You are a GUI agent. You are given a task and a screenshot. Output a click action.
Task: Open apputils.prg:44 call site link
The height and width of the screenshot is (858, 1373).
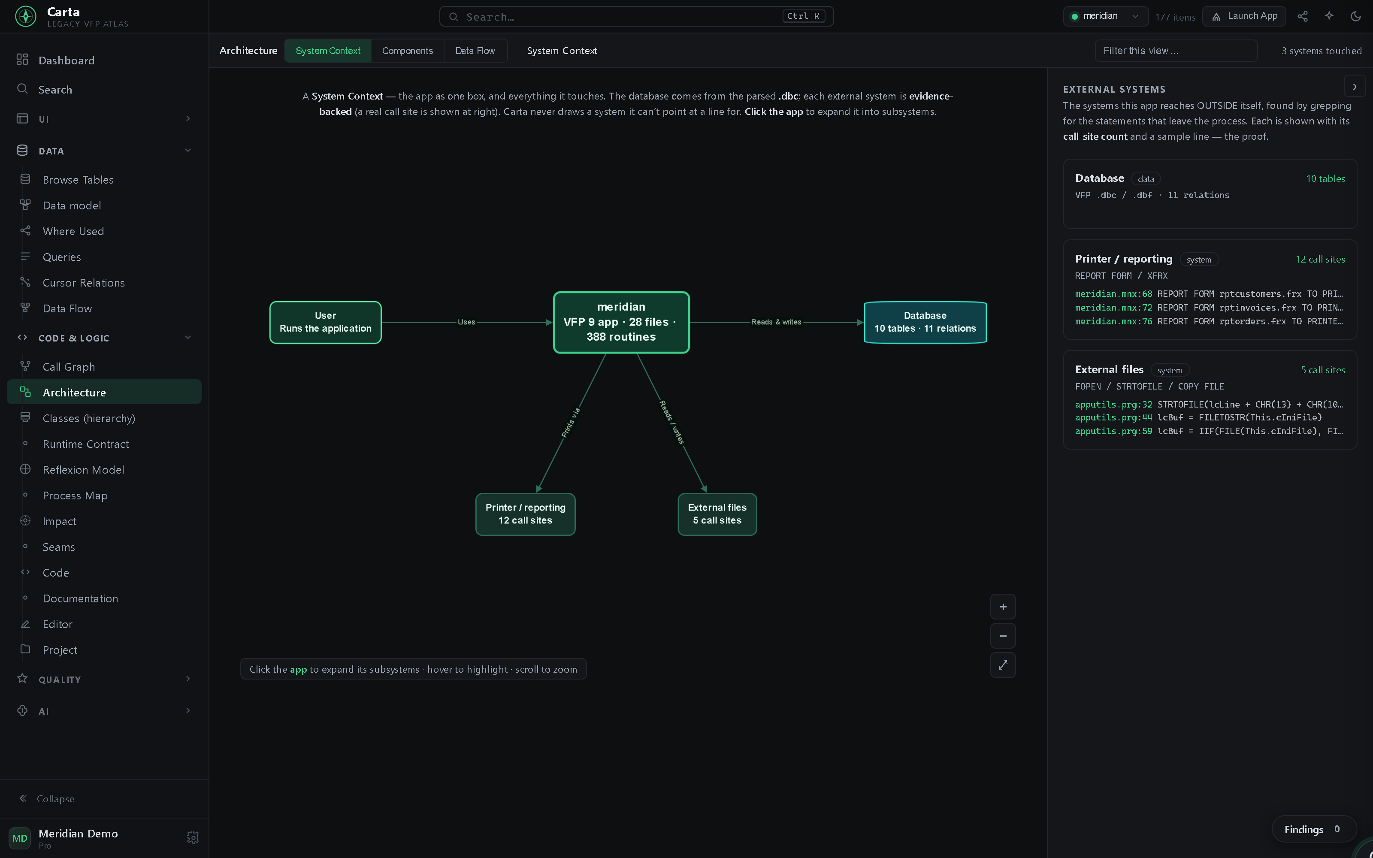click(1113, 418)
